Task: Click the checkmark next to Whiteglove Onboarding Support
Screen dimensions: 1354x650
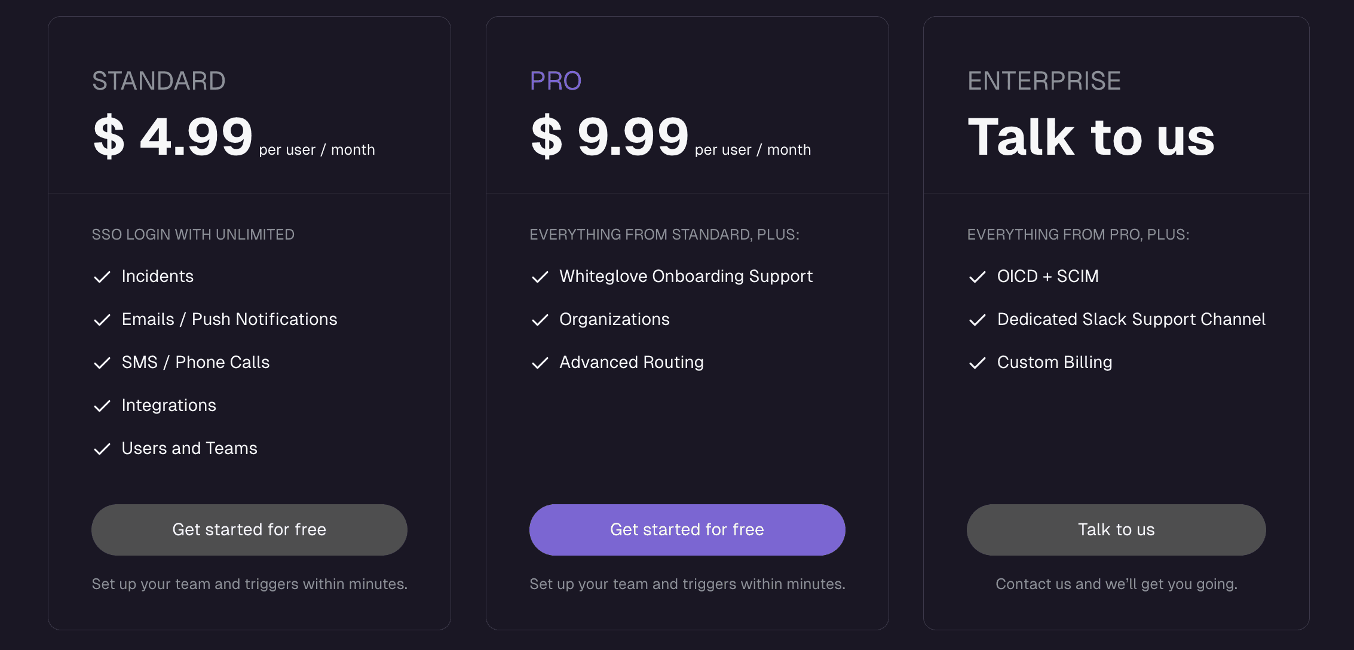Action: pos(540,277)
